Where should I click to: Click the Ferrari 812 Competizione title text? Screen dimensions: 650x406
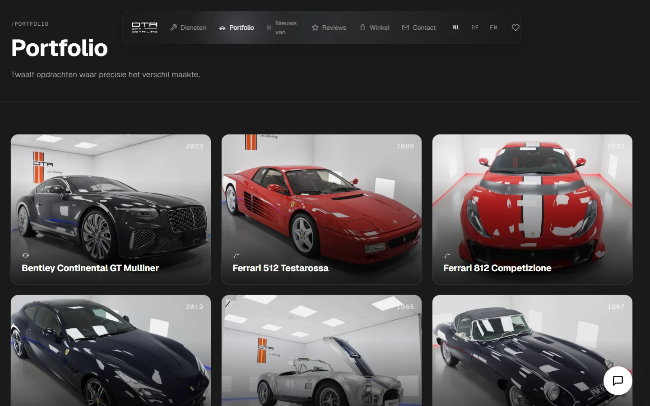click(497, 268)
